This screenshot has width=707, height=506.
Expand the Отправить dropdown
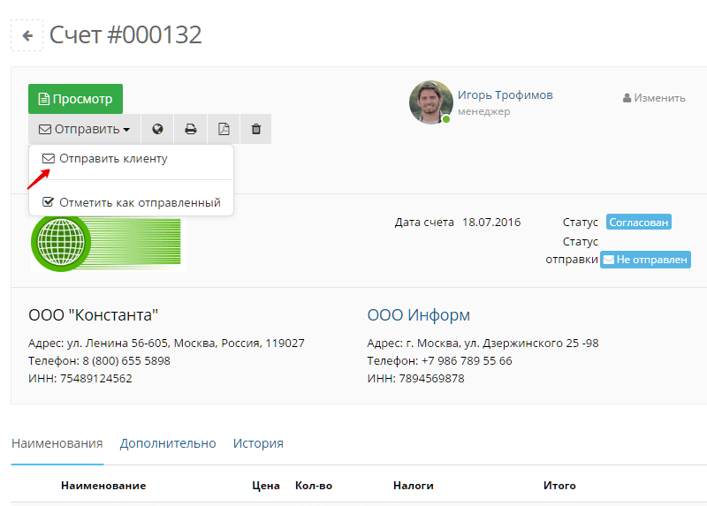(84, 129)
